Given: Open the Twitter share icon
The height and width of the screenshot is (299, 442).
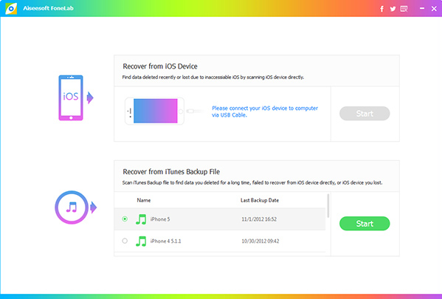Looking at the screenshot, I should point(393,9).
